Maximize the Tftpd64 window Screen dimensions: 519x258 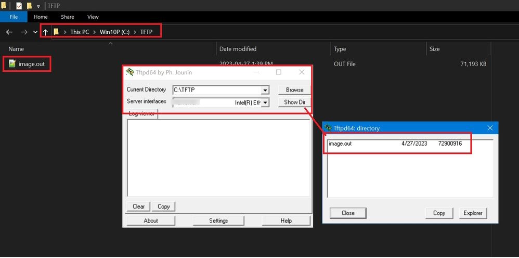point(279,72)
